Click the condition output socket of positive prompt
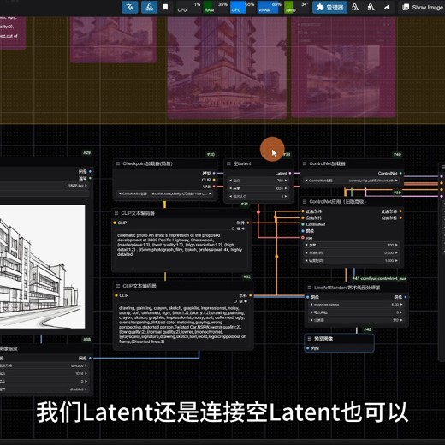This screenshot has width=445, height=445. click(248, 222)
